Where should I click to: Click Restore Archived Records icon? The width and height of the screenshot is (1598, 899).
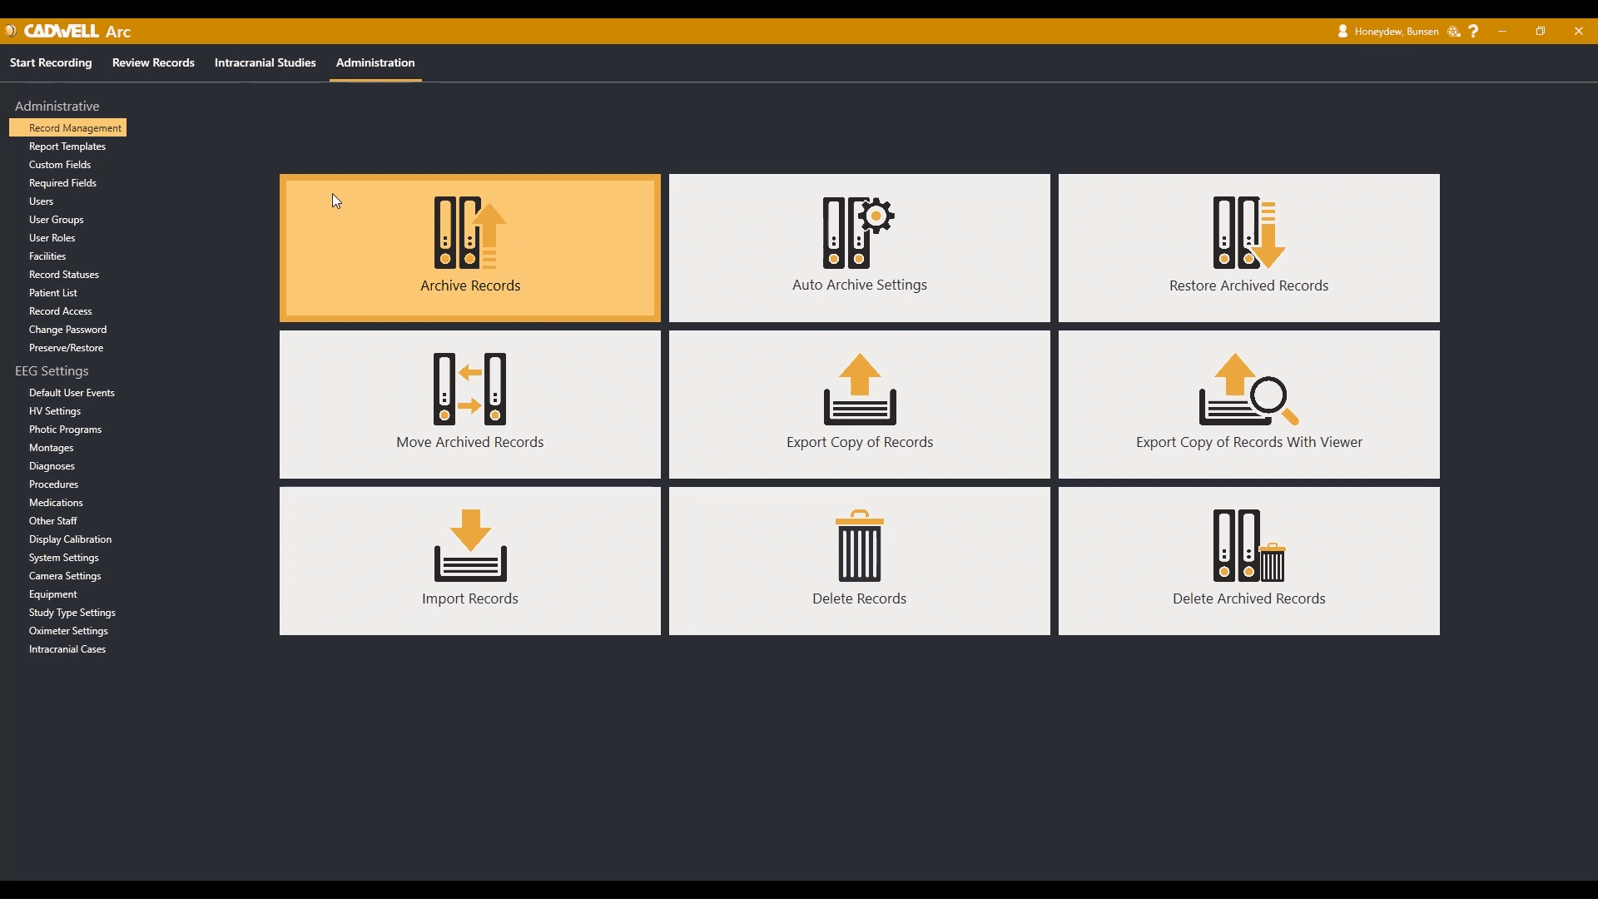coord(1248,233)
